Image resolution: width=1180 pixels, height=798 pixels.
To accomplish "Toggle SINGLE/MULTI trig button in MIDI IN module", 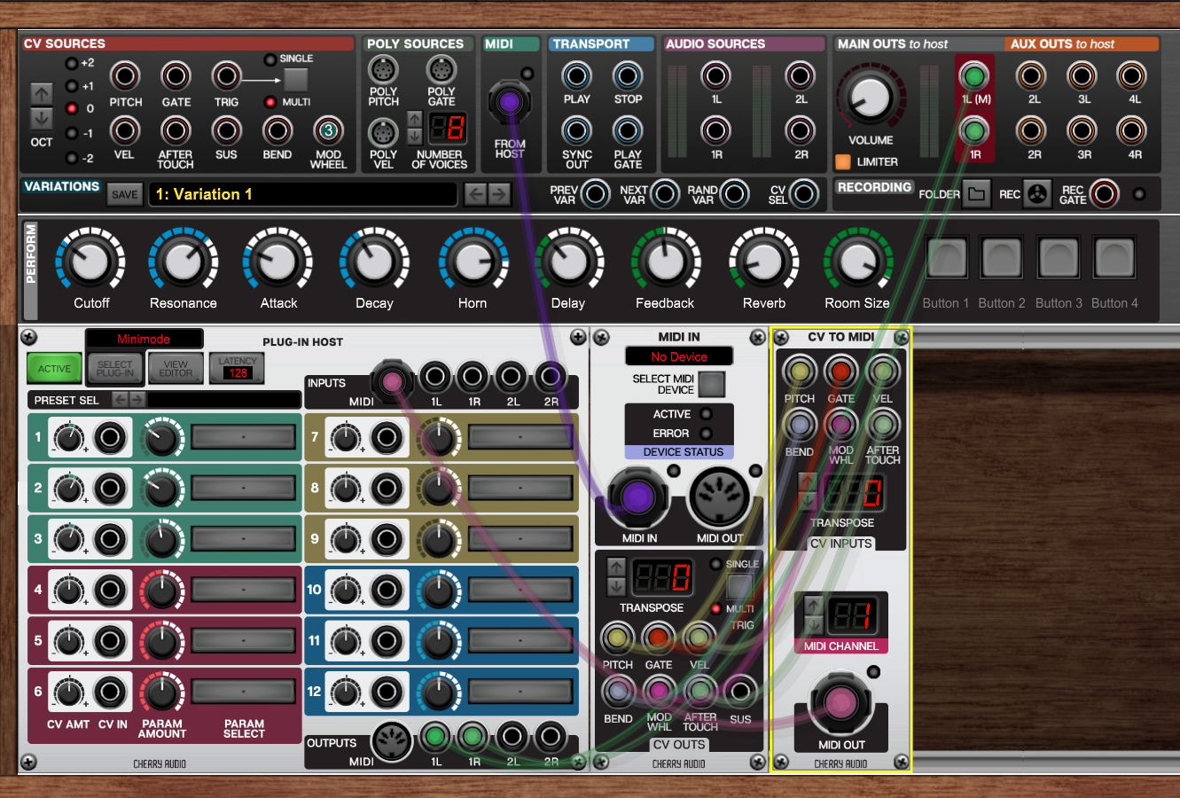I will coord(739,587).
